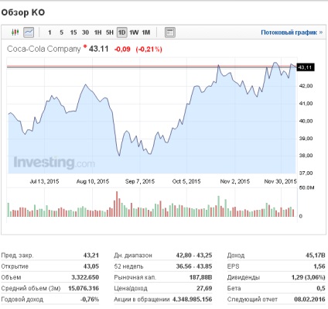Select the 5H timeframe
This screenshot has width=328, height=309.
click(x=110, y=33)
